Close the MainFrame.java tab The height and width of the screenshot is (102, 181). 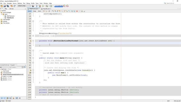pyautogui.click(x=39, y=9)
